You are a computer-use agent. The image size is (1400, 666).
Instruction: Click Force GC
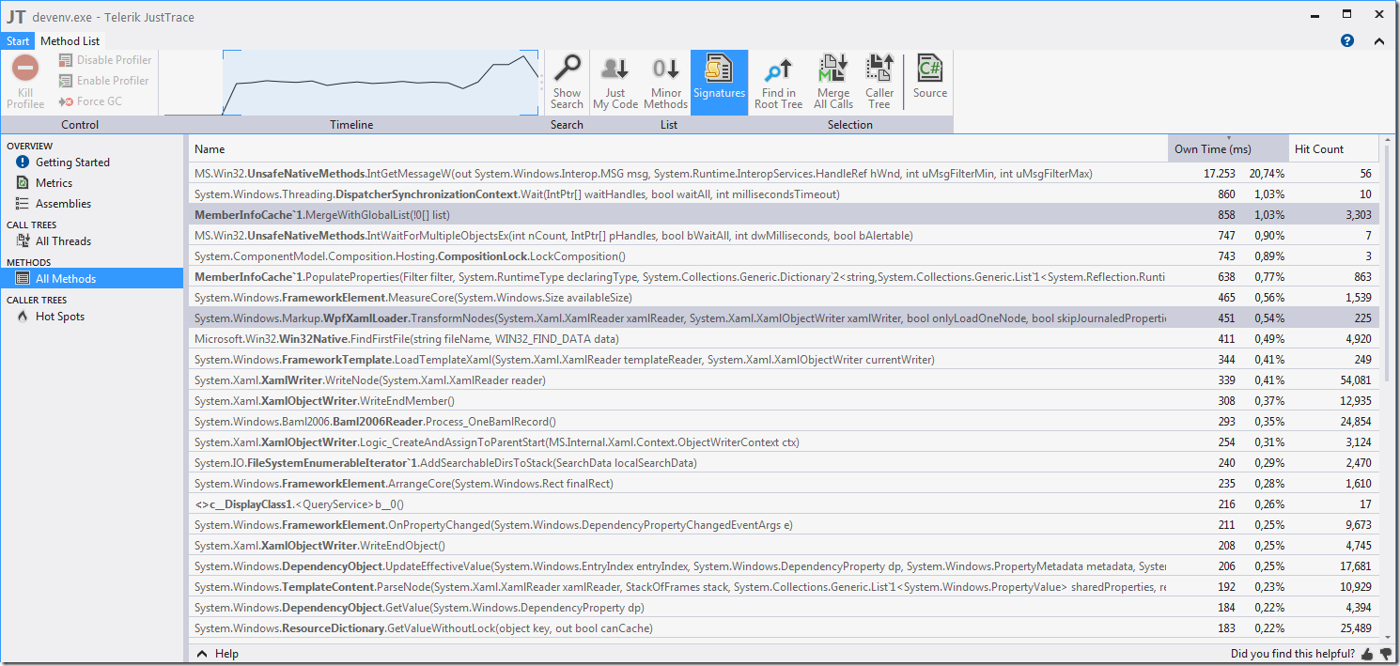[90, 101]
